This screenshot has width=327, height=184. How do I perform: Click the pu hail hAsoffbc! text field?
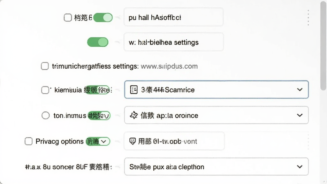pos(173,17)
